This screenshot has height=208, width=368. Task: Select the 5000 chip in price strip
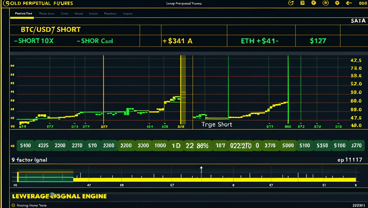288,145
